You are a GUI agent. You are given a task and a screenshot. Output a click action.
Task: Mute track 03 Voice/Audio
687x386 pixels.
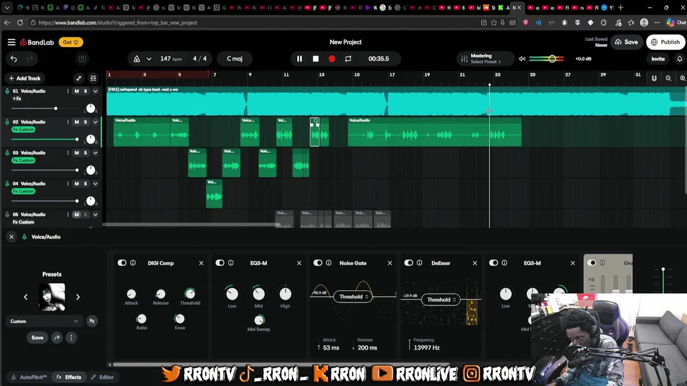click(76, 153)
